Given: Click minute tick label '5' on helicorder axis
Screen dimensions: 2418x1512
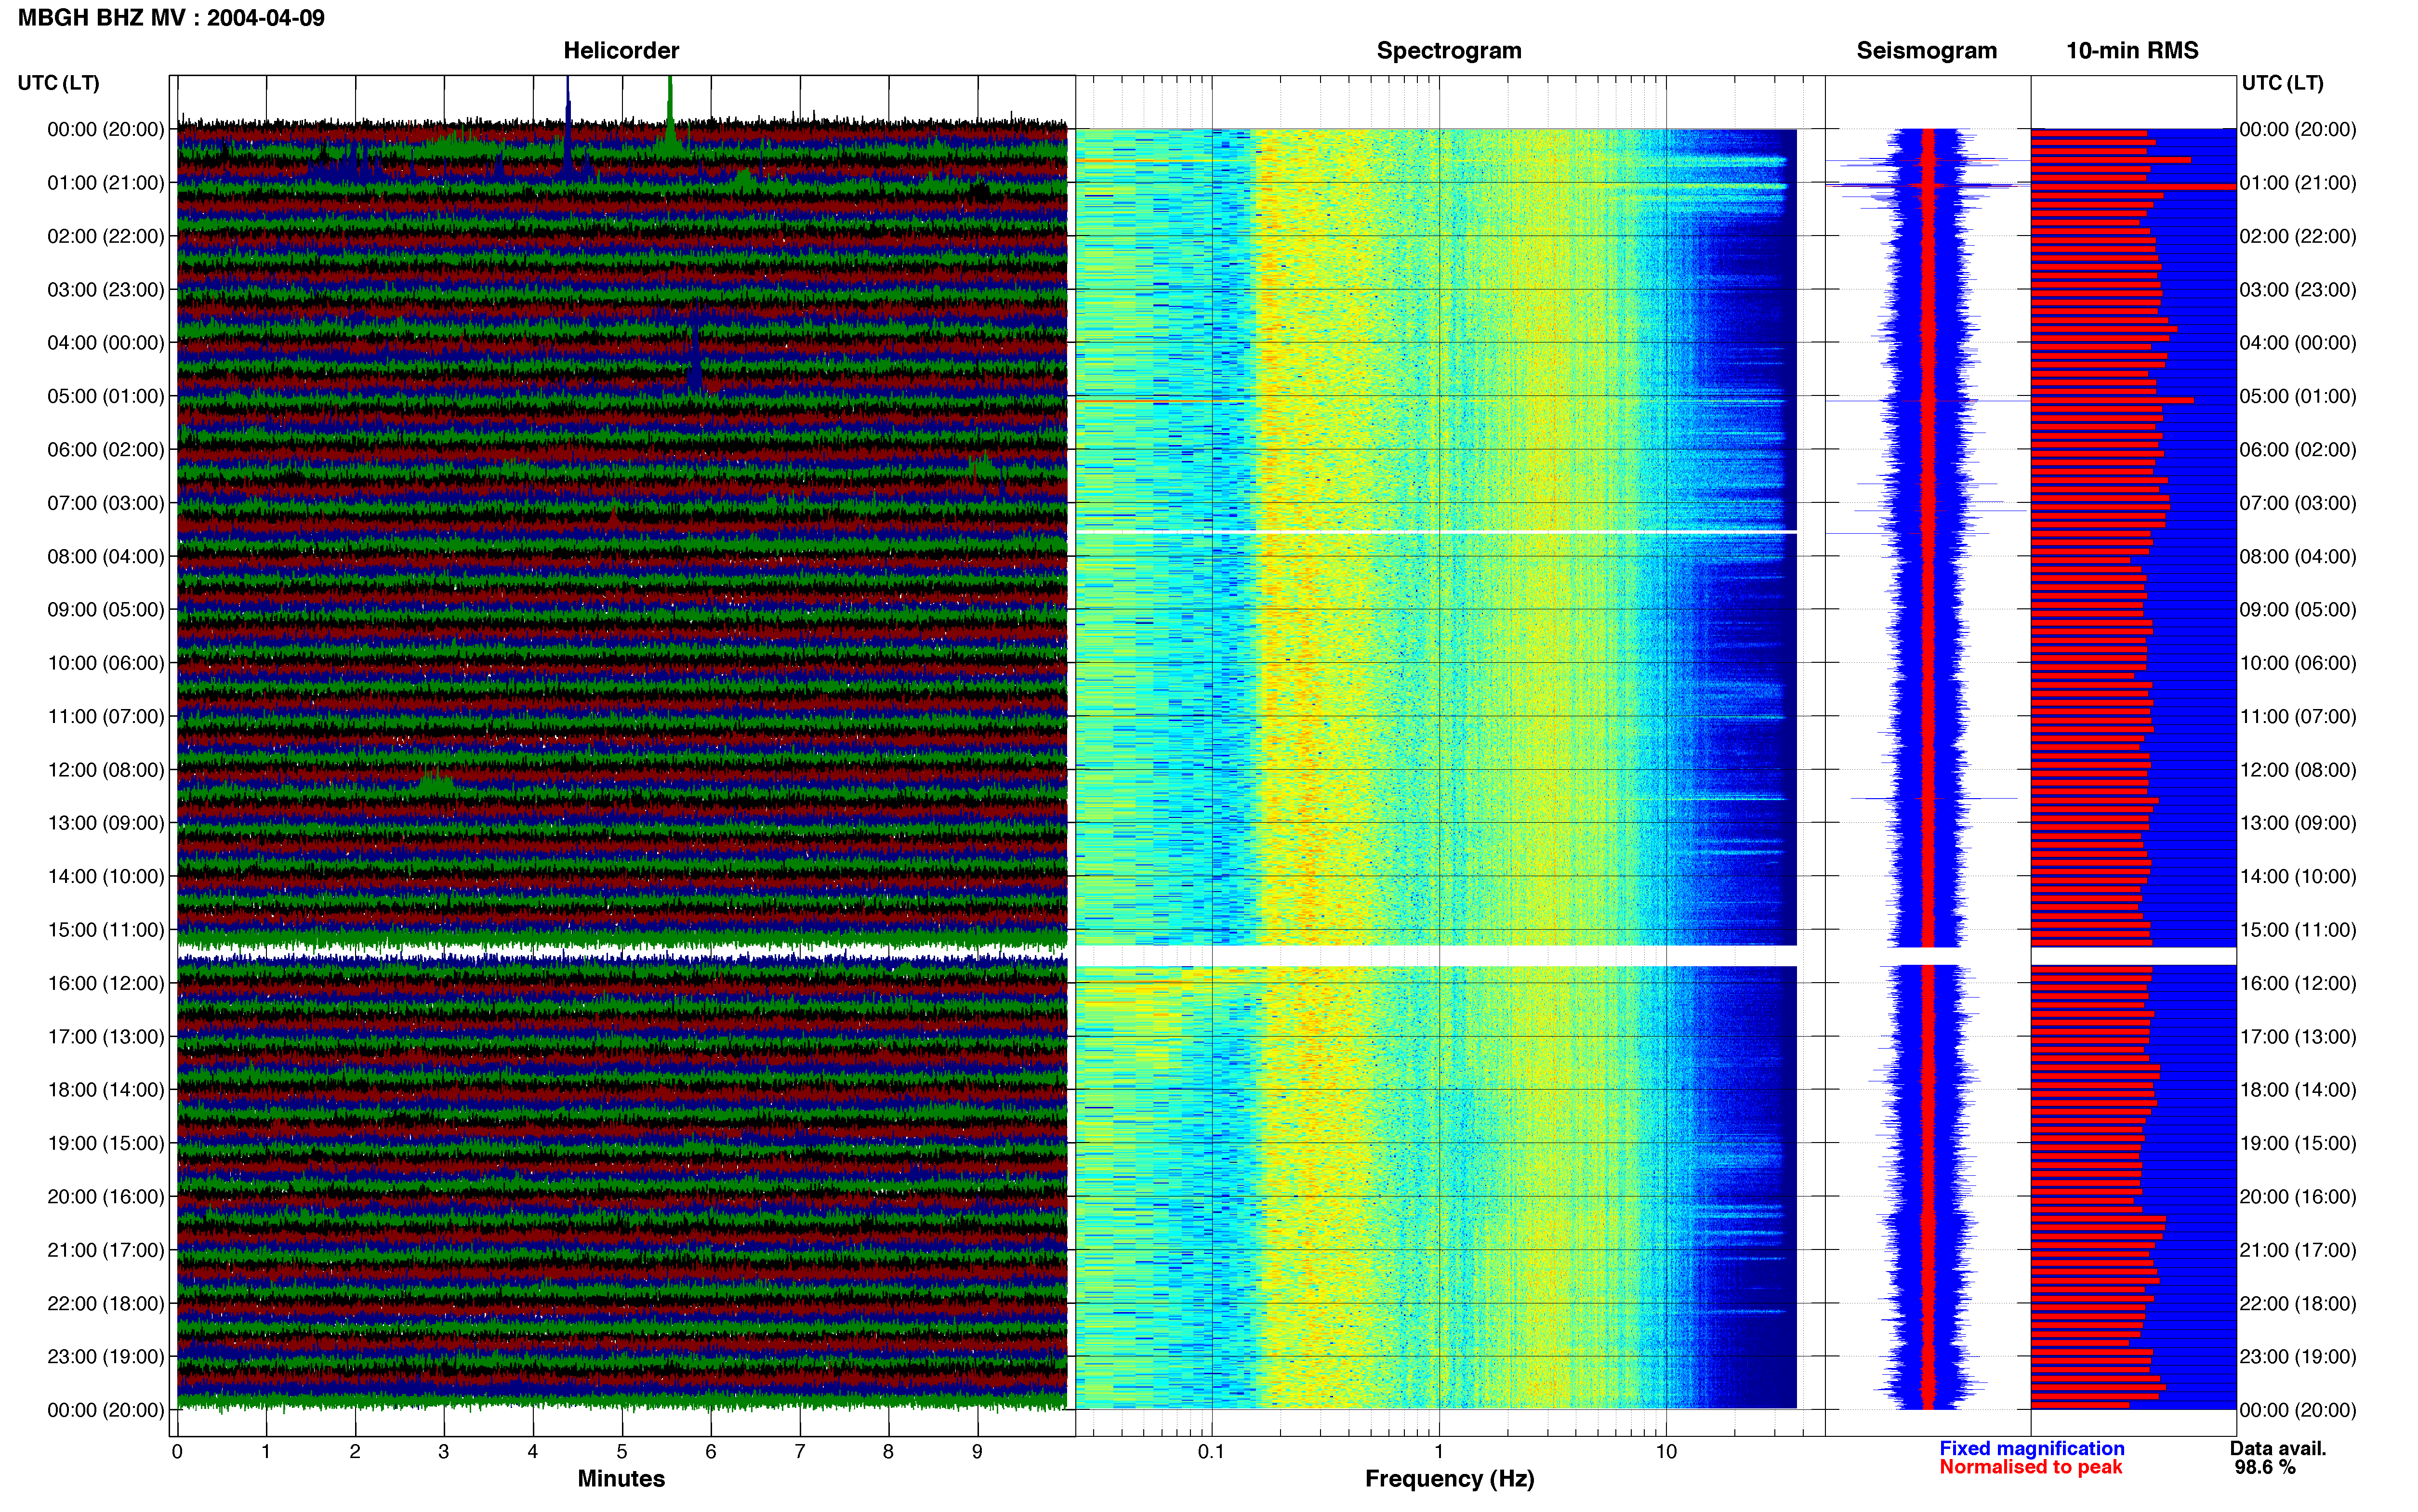Looking at the screenshot, I should (622, 1452).
